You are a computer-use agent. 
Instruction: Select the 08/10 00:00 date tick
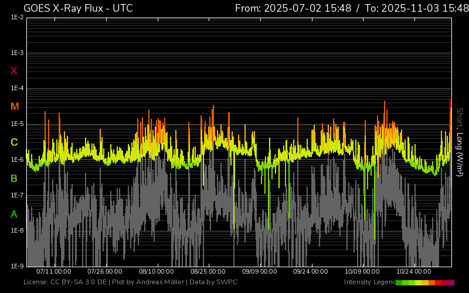point(156,272)
